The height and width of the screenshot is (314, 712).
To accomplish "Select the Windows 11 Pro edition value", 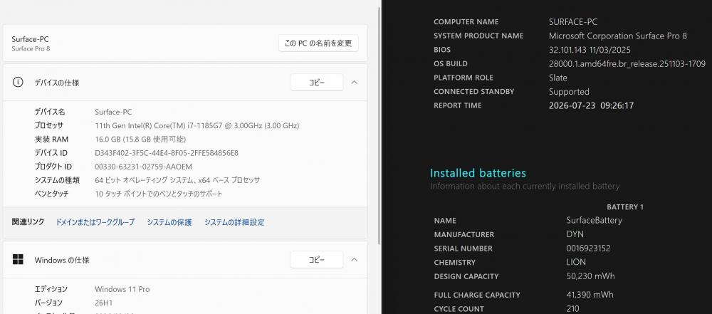I will 122,289.
